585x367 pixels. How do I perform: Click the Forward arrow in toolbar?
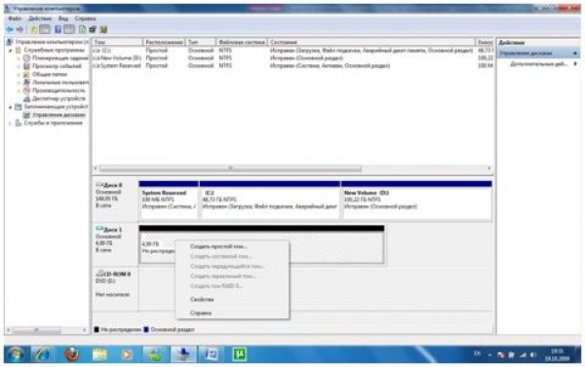[19, 29]
